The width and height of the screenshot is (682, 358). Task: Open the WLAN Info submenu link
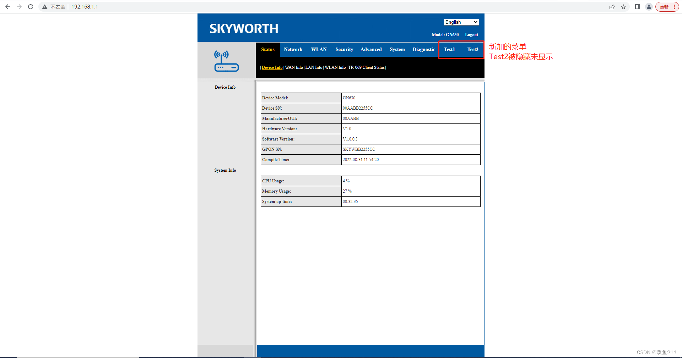(335, 67)
